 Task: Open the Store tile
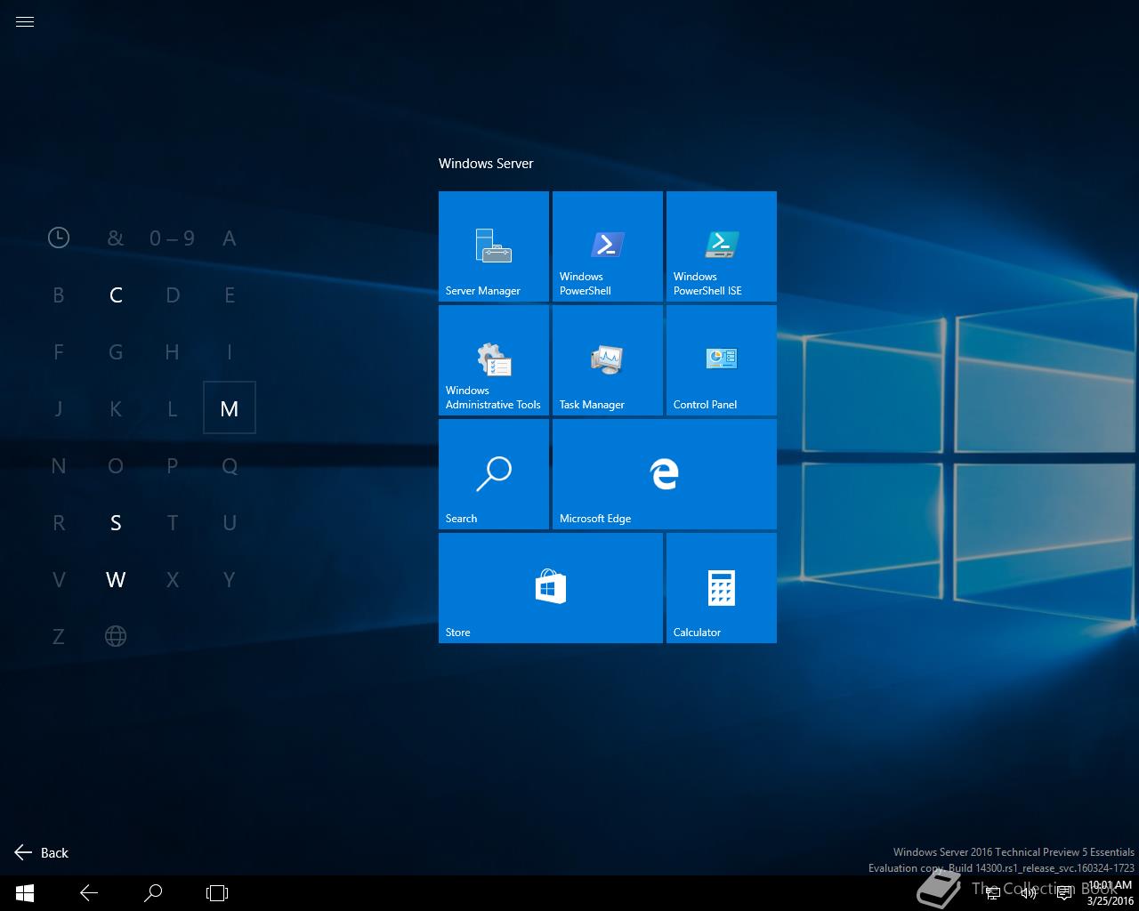click(x=551, y=588)
